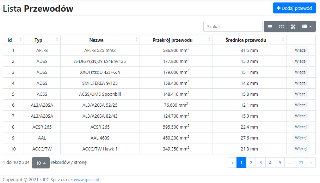Sort by the Typ column header
This screenshot has width=320, height=183.
click(42, 40)
